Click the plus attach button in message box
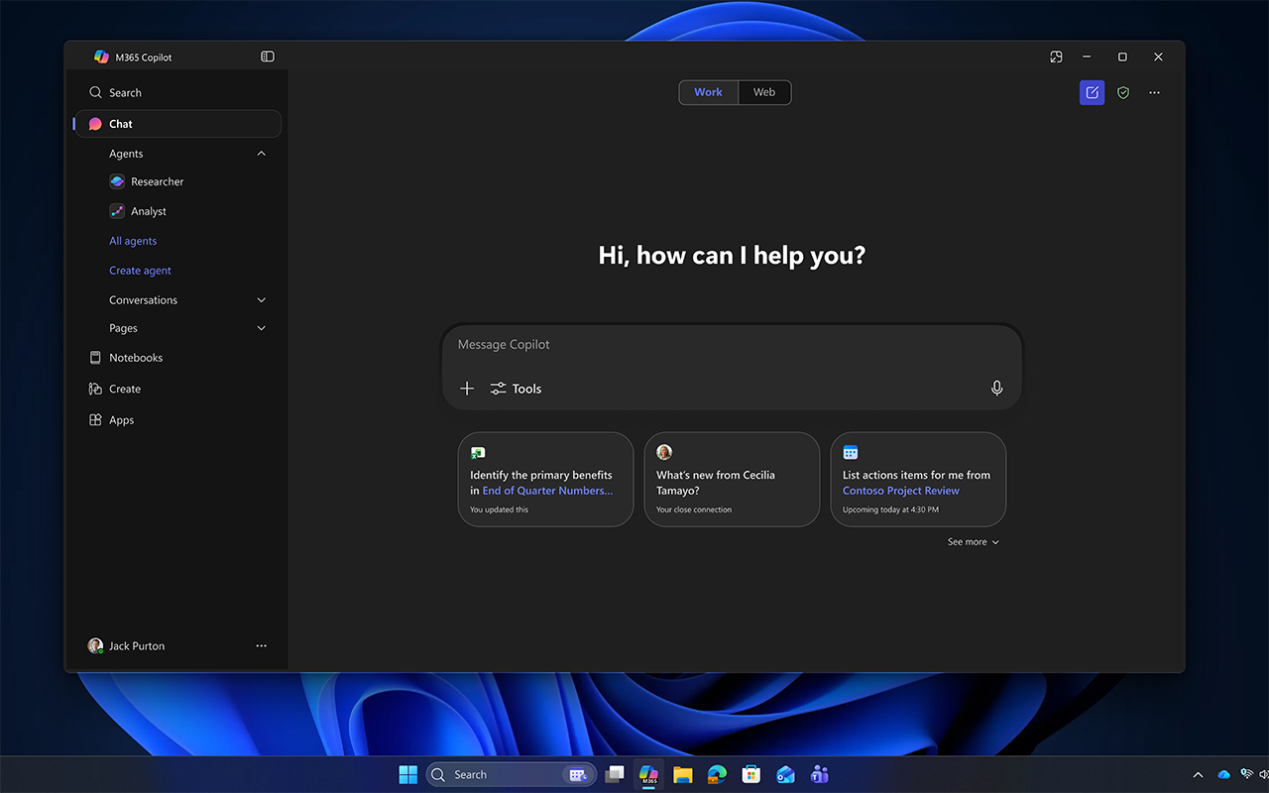Image resolution: width=1269 pixels, height=793 pixels. click(467, 389)
